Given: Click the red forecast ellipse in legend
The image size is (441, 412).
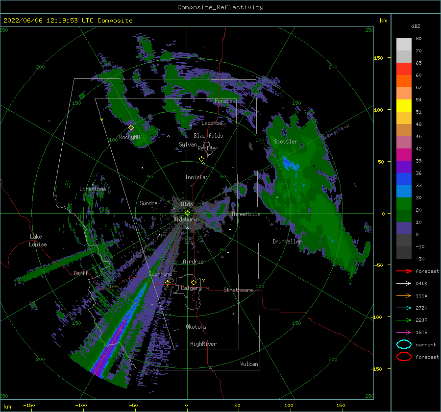Looking at the screenshot, I should coord(404,357).
